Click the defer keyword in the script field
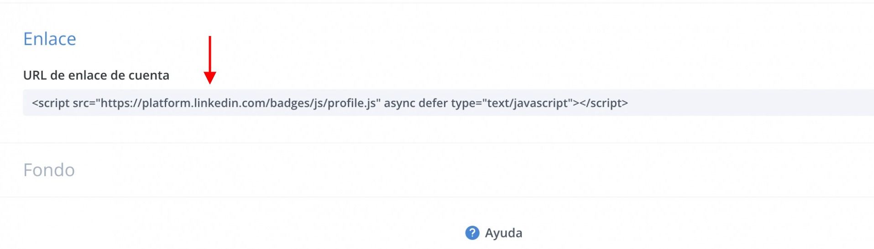This screenshot has height=249, width=874. coord(434,103)
